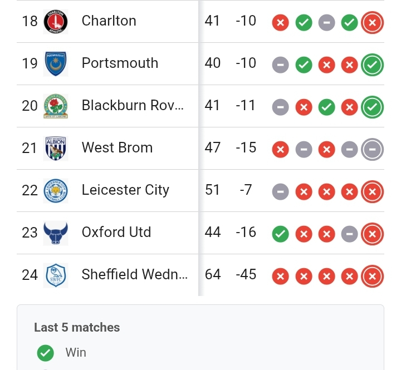Open Charlton's most recent loss result icon
The height and width of the screenshot is (370, 401).
click(x=372, y=22)
